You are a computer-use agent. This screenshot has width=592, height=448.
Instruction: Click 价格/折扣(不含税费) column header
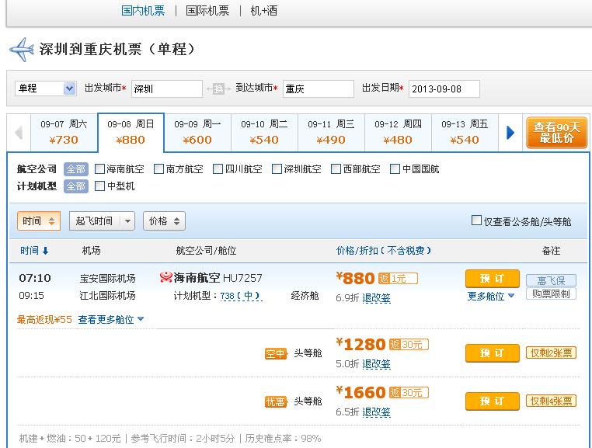pos(384,251)
